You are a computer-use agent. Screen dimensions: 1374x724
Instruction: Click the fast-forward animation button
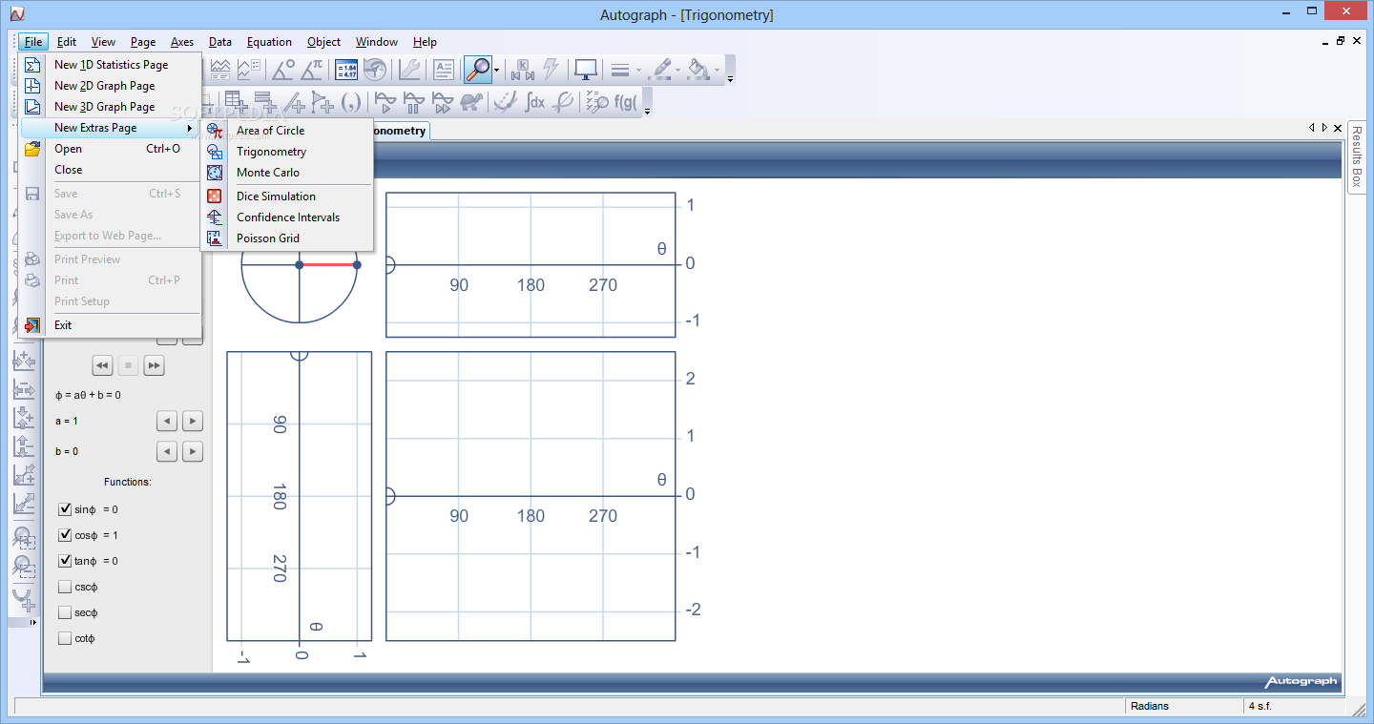154,365
